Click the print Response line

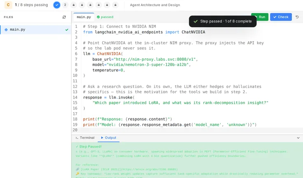point(127,119)
